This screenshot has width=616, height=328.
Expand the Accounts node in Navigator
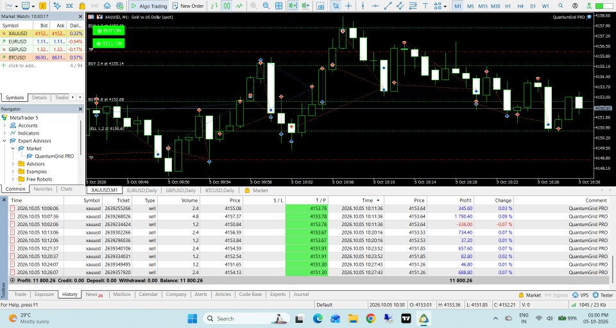(x=5, y=126)
